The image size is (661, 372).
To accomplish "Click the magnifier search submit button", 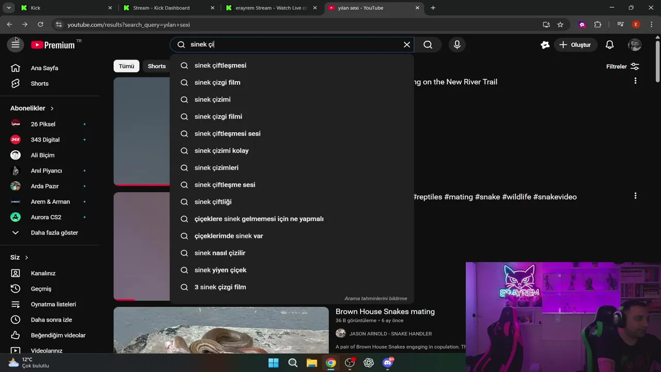I will click(x=428, y=44).
